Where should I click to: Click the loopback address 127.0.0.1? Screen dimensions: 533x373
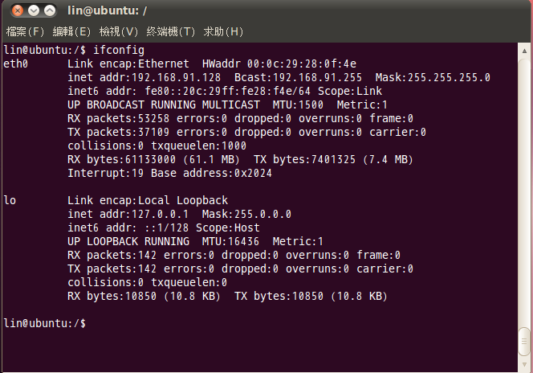click(x=160, y=215)
